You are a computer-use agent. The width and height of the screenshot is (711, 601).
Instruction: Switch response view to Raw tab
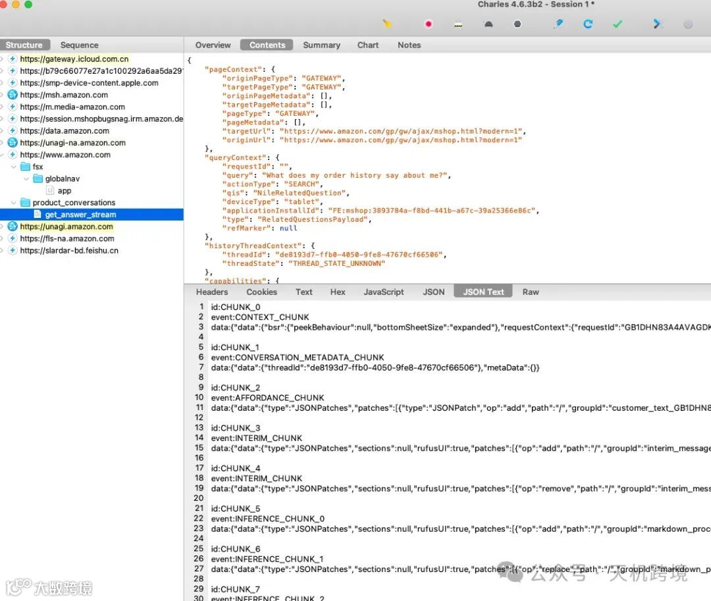click(531, 292)
